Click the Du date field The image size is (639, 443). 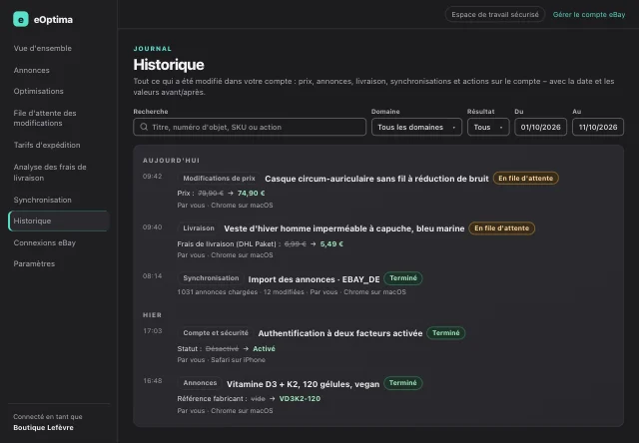click(x=540, y=127)
